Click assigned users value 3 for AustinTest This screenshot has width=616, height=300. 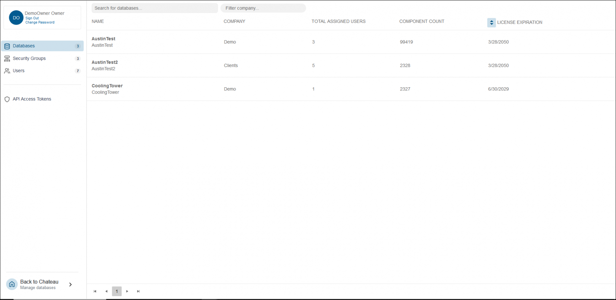(313, 42)
